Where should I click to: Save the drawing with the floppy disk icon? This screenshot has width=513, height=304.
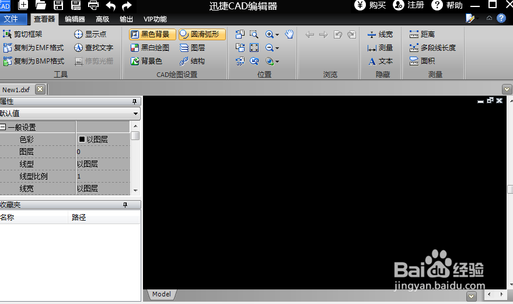pos(58,5)
